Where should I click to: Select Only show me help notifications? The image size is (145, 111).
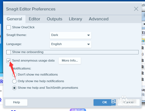pyautogui.click(x=14, y=81)
